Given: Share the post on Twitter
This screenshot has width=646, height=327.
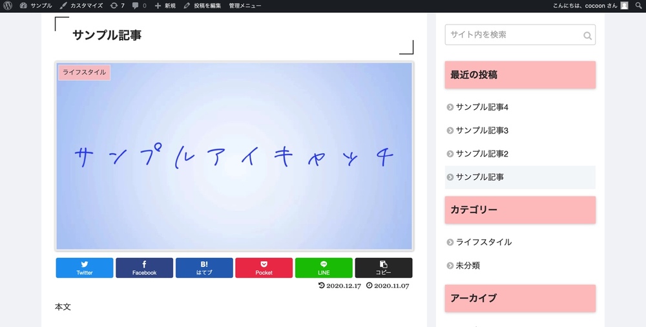Looking at the screenshot, I should click(x=85, y=268).
